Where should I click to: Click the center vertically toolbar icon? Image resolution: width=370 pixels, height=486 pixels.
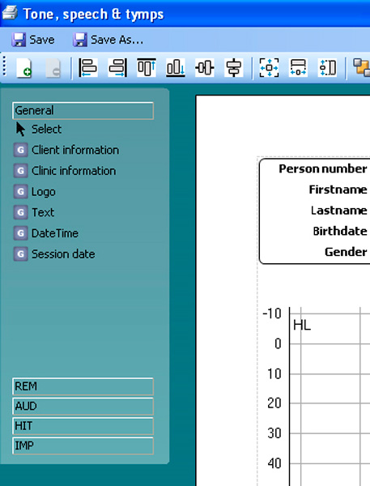coord(234,67)
